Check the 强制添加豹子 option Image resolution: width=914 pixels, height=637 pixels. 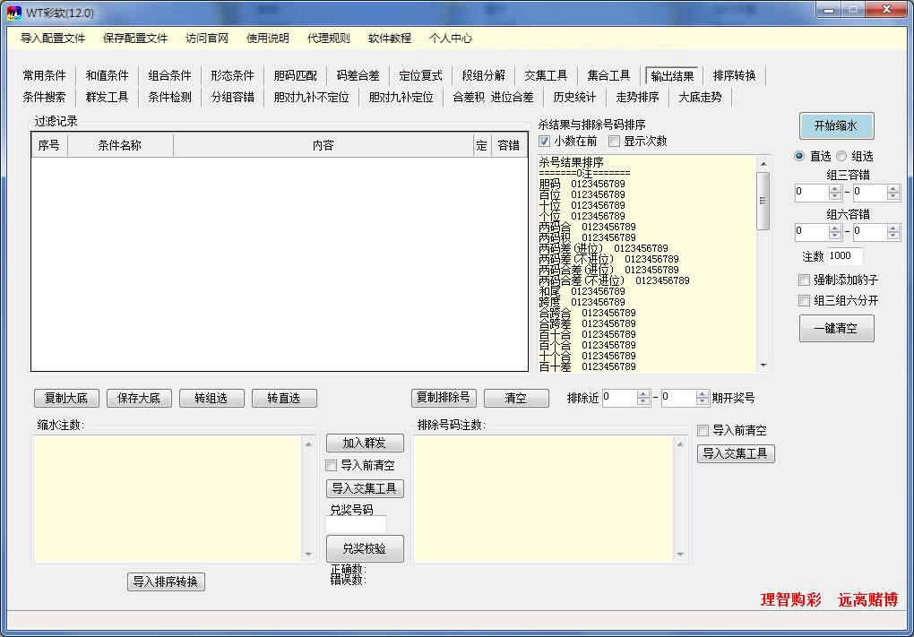[x=803, y=280]
